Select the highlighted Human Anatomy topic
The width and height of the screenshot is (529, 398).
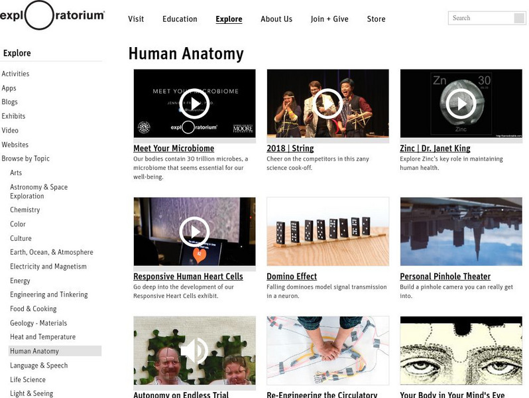[x=55, y=351]
